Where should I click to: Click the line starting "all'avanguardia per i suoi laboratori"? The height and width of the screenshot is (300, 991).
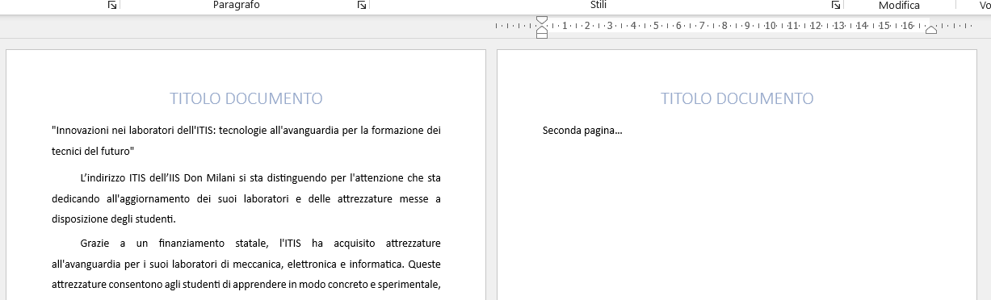(x=246, y=264)
